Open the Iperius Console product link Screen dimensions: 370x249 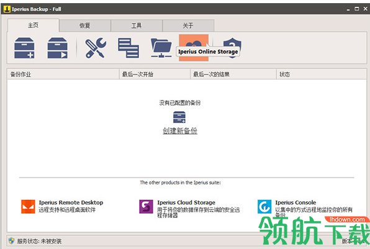pyautogui.click(x=296, y=202)
